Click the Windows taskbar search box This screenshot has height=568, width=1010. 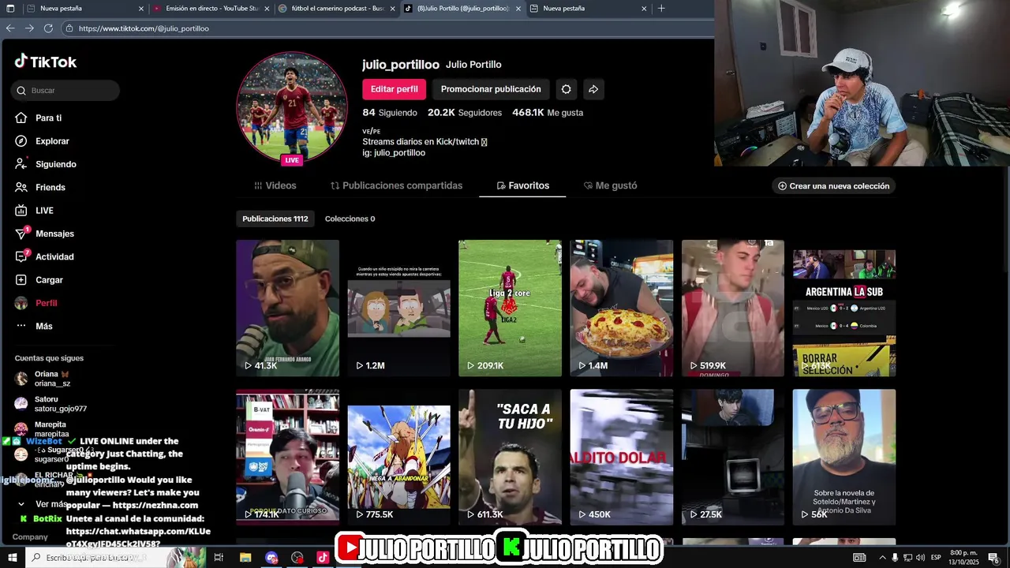[98, 558]
